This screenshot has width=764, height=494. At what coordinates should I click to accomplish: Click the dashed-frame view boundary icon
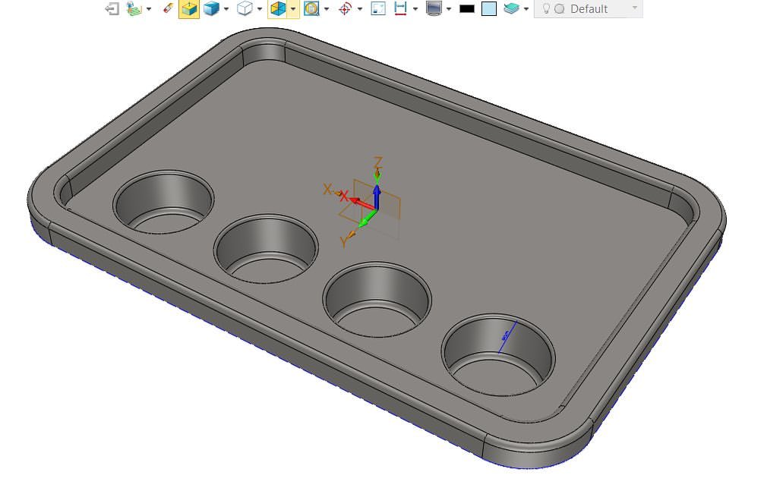378,9
